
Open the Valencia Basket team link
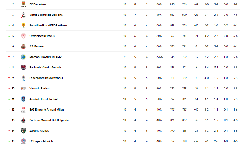coord(40,89)
